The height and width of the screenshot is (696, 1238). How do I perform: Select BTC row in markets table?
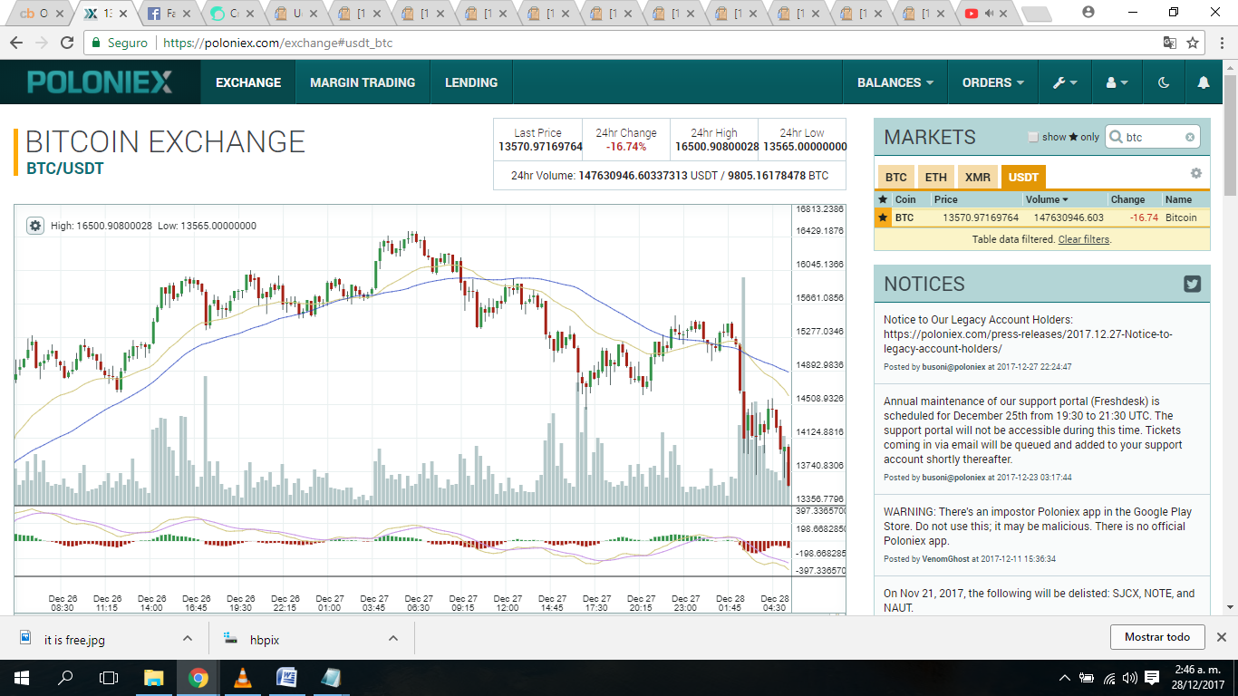coord(1041,217)
